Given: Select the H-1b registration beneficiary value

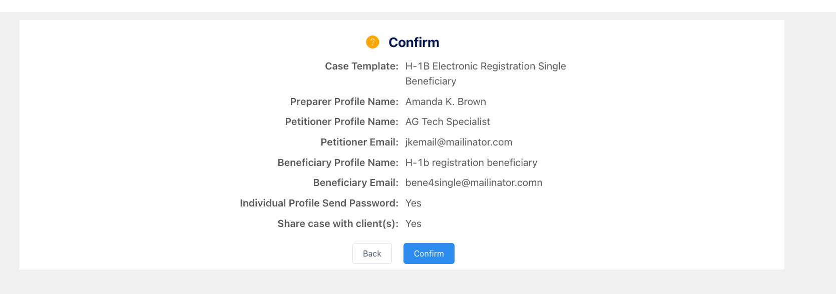Looking at the screenshot, I should click(471, 162).
